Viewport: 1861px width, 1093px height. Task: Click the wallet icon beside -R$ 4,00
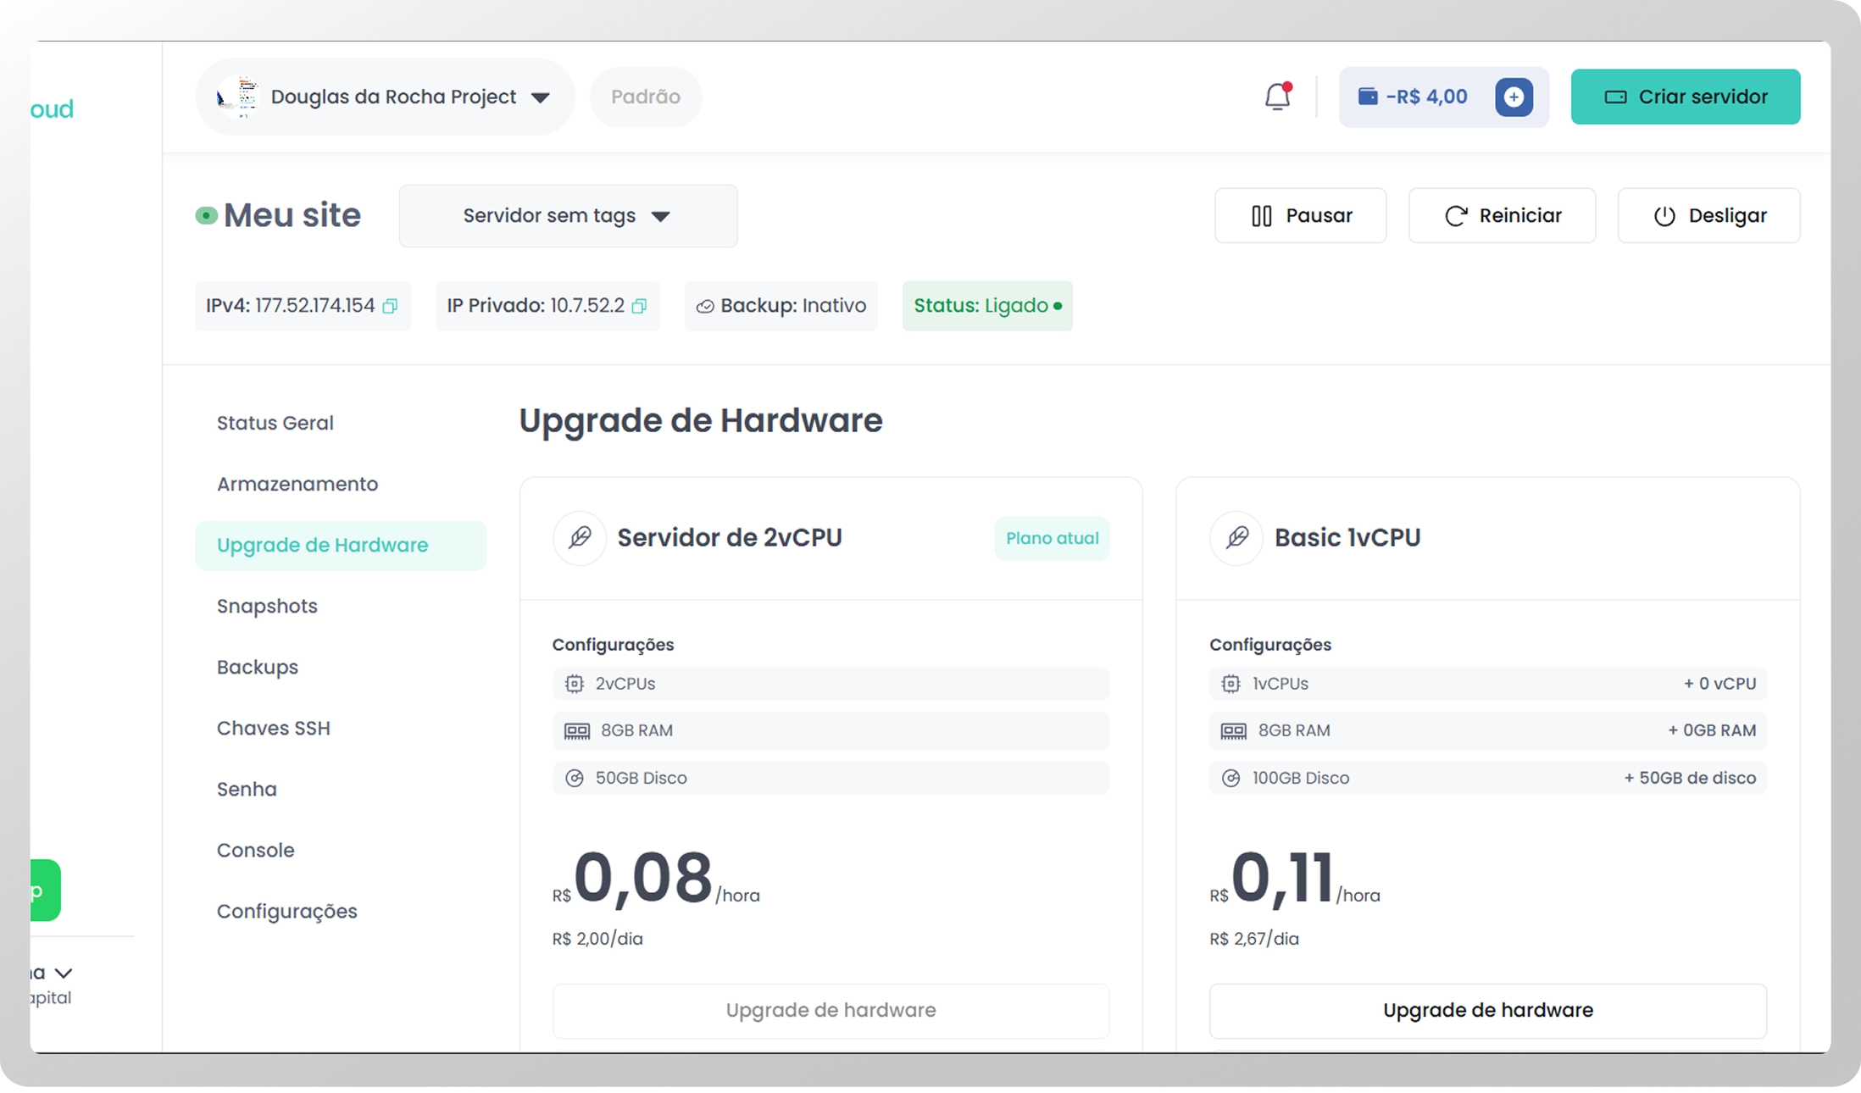click(x=1368, y=97)
